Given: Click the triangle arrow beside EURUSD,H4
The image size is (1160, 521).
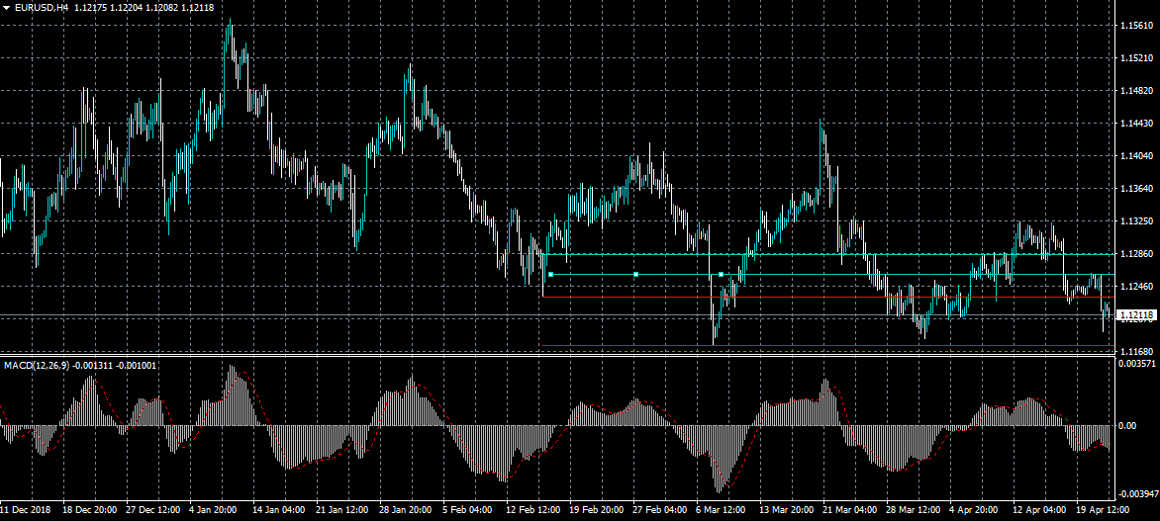Looking at the screenshot, I should pyautogui.click(x=6, y=8).
